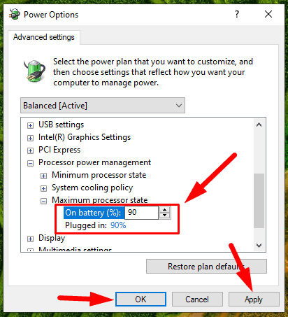Close the Power Options dialog
This screenshot has width=288, height=317.
click(268, 14)
